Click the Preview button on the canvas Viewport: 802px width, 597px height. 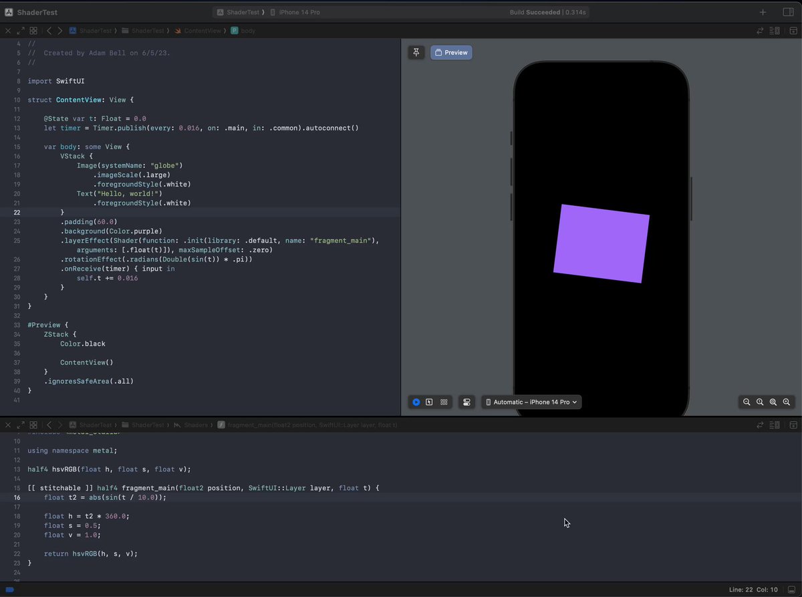[451, 52]
